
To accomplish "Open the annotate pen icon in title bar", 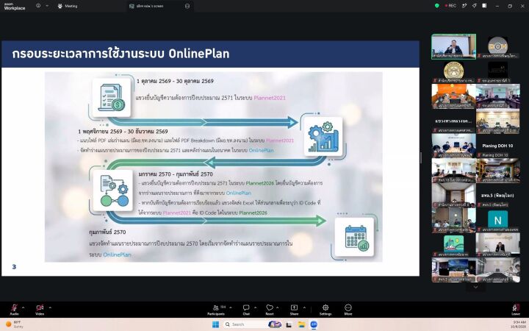I will (x=464, y=6).
